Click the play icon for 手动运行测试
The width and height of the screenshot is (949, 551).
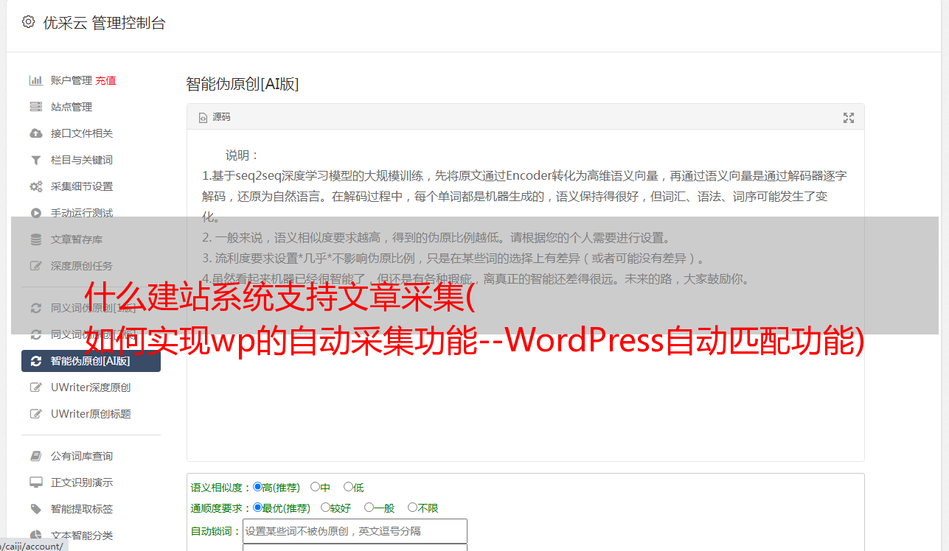[x=35, y=213]
